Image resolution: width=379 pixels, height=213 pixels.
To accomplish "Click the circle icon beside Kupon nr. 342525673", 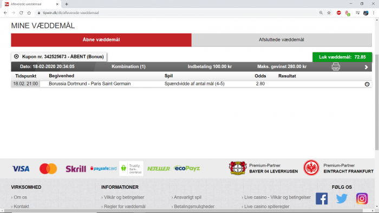I will [x=16, y=56].
